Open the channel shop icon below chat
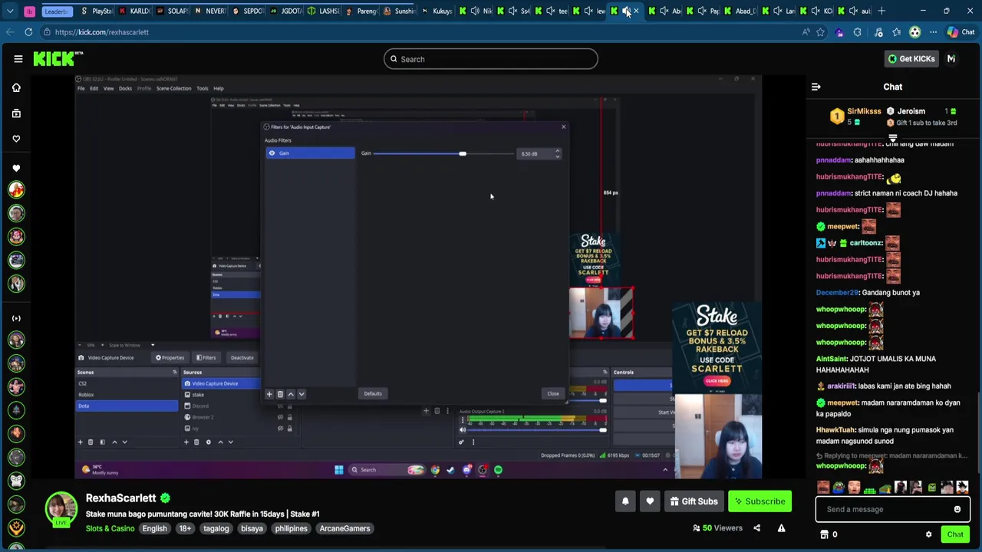The image size is (982, 552). click(824, 534)
